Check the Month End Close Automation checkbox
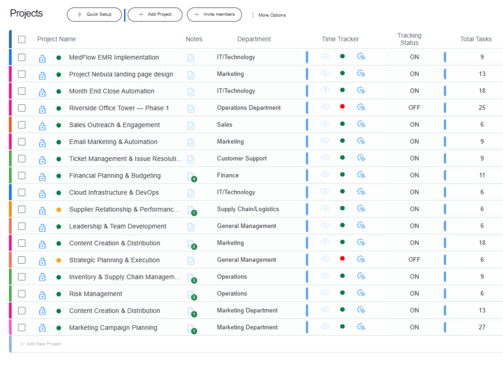This screenshot has height=377, width=503. [22, 91]
